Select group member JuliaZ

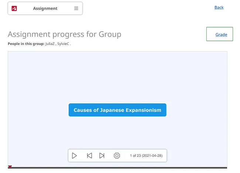(x=50, y=44)
